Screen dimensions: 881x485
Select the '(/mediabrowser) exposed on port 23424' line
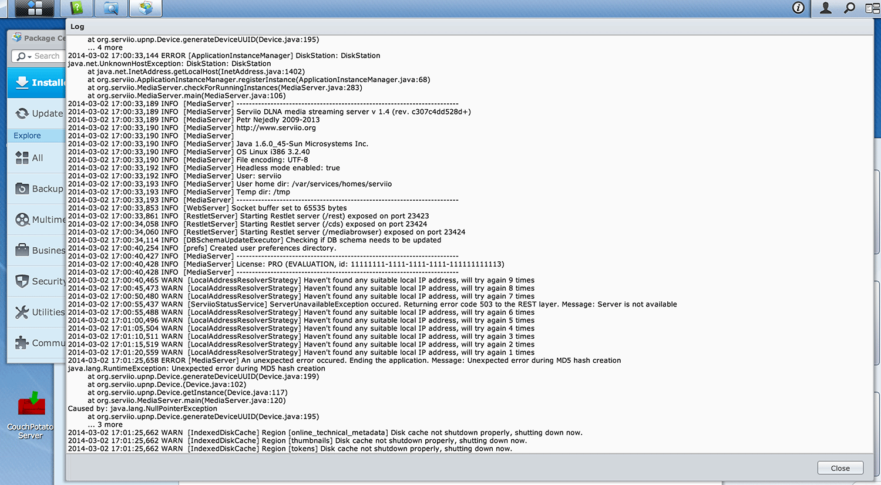point(267,232)
